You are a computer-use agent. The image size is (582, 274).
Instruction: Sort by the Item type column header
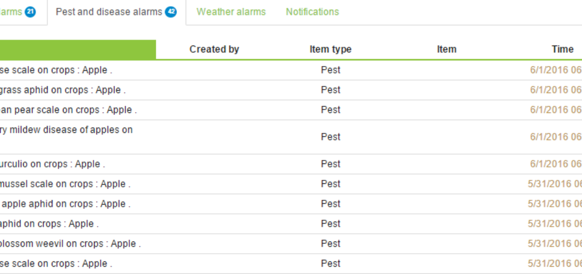pyautogui.click(x=330, y=49)
